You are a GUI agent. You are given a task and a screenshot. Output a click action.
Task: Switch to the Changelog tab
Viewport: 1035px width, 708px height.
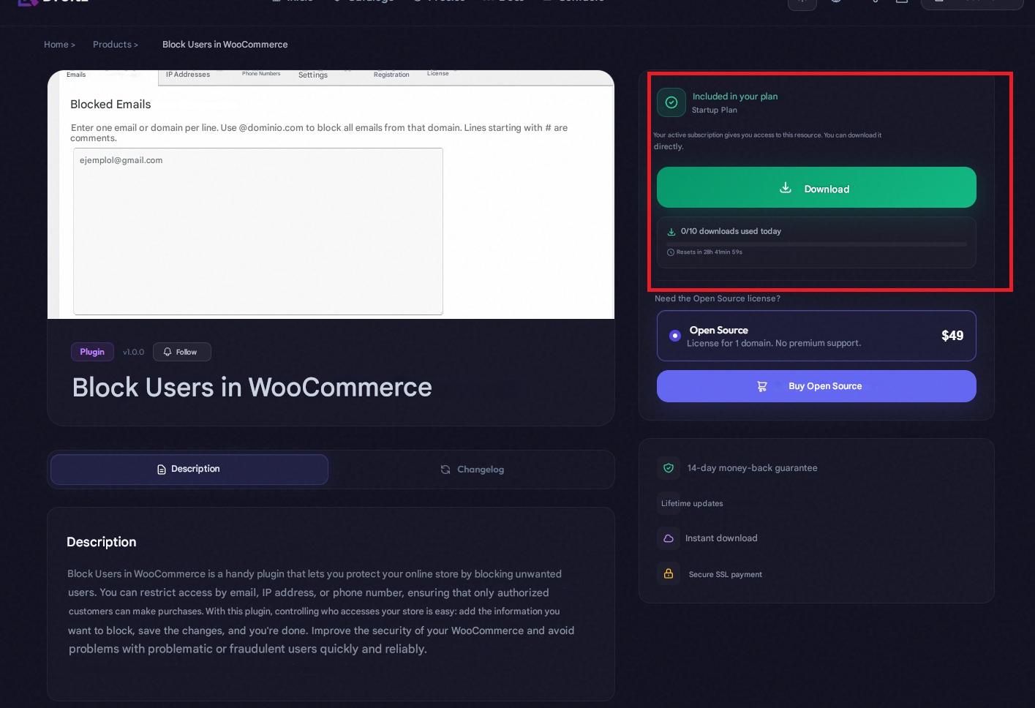pos(472,470)
